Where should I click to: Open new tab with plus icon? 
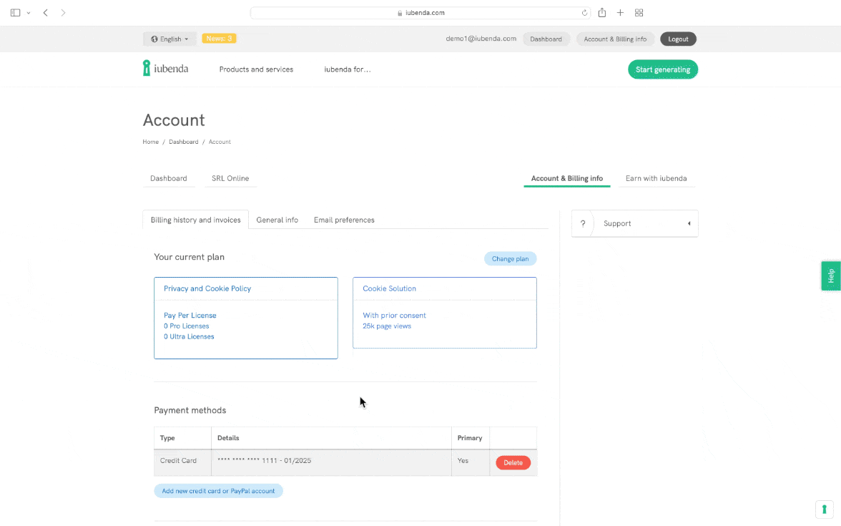click(x=620, y=13)
